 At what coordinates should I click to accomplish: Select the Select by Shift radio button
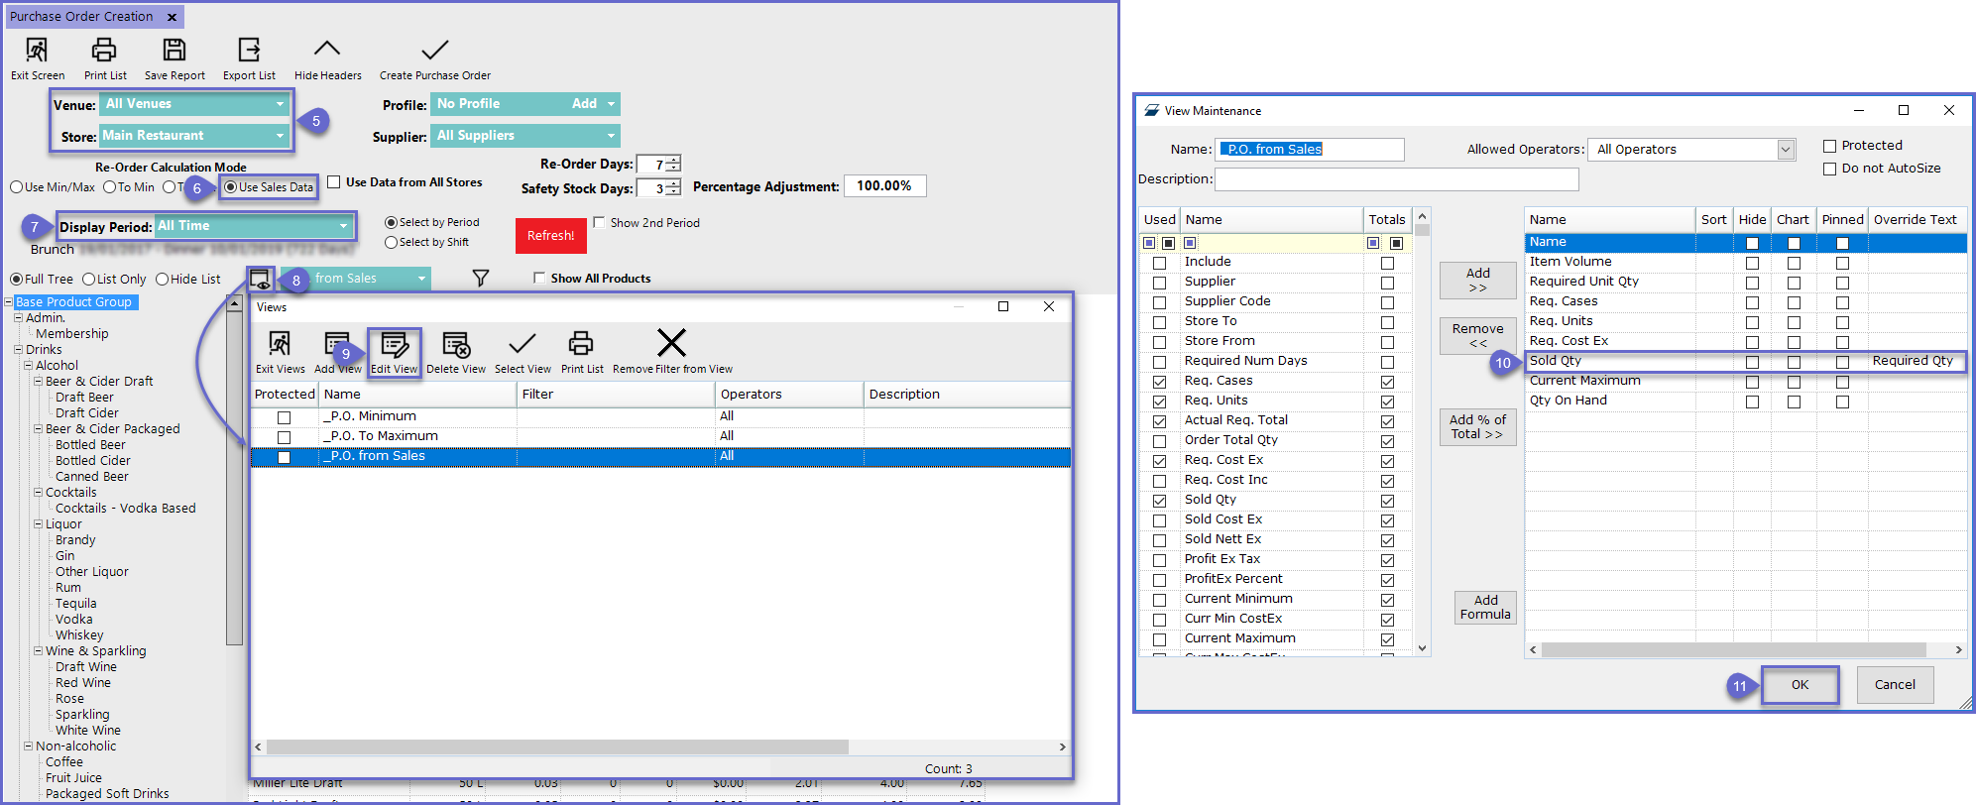pyautogui.click(x=391, y=242)
